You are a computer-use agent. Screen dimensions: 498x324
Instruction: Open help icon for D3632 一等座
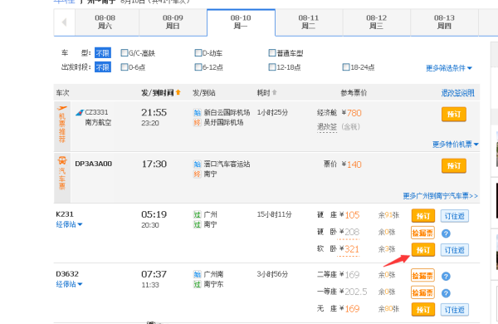click(446, 293)
